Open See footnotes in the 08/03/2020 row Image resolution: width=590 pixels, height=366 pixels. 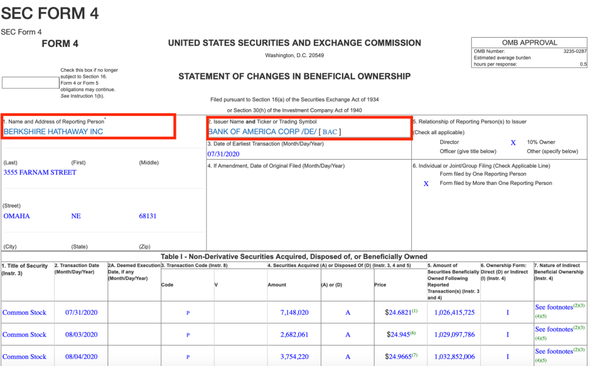[x=554, y=329]
